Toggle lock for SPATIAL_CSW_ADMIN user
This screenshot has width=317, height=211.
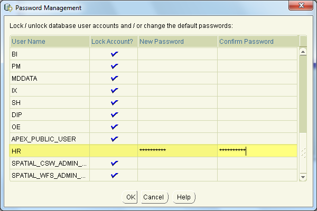pyautogui.click(x=115, y=163)
